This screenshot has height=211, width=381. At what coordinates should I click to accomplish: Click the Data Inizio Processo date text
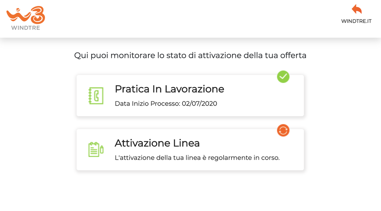pyautogui.click(x=166, y=104)
